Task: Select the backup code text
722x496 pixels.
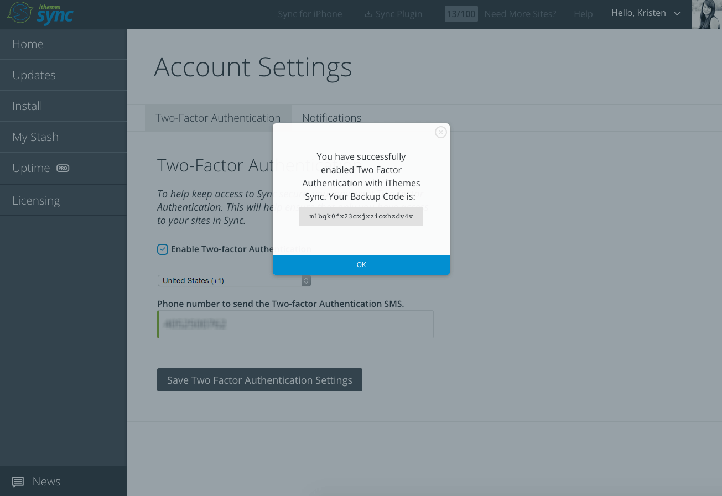Action: coord(361,217)
